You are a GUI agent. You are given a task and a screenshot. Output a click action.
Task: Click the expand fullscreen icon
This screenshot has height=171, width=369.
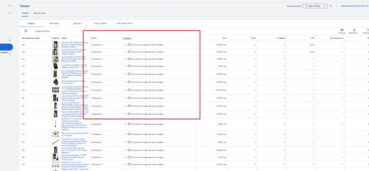(367, 30)
